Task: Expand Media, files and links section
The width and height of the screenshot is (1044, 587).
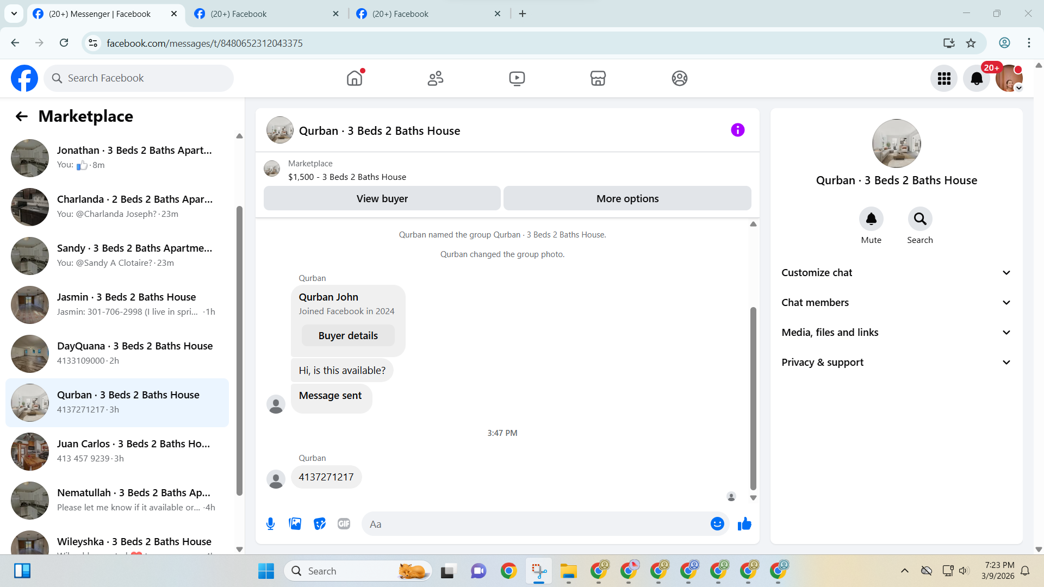Action: coord(896,333)
